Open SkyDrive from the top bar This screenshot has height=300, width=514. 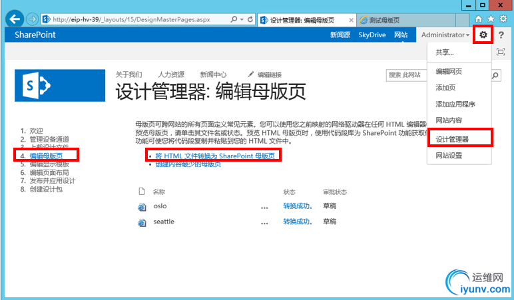click(372, 35)
